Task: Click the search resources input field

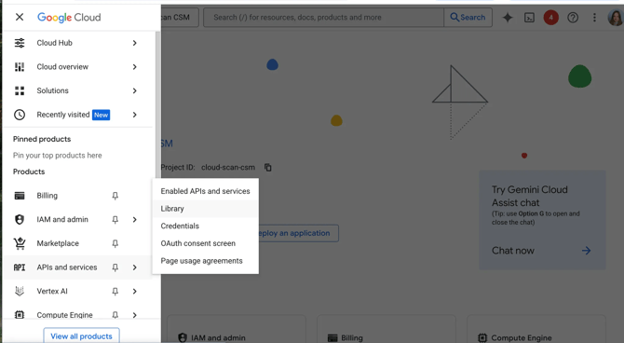Action: (323, 17)
